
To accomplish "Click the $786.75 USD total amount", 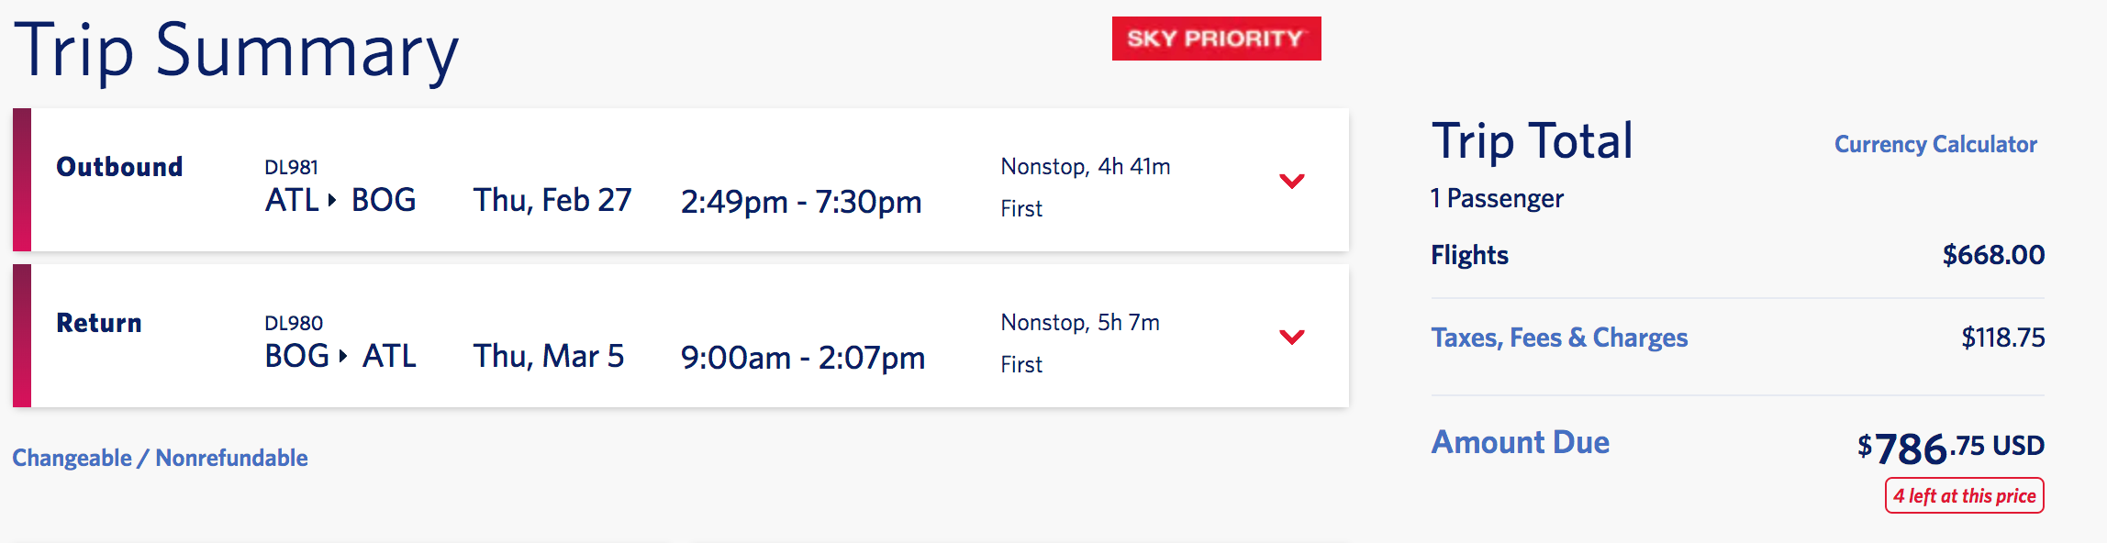I will [1951, 448].
